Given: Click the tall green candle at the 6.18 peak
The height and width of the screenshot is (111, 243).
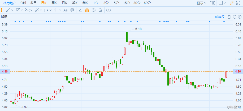Looking at the screenshot, I should click(x=127, y=37).
